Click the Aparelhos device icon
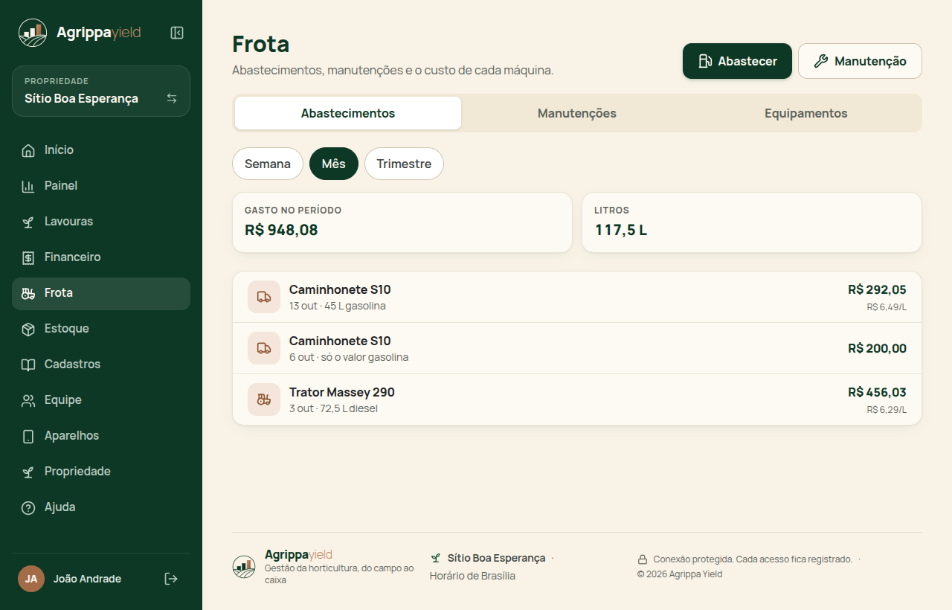The image size is (952, 610). point(28,436)
